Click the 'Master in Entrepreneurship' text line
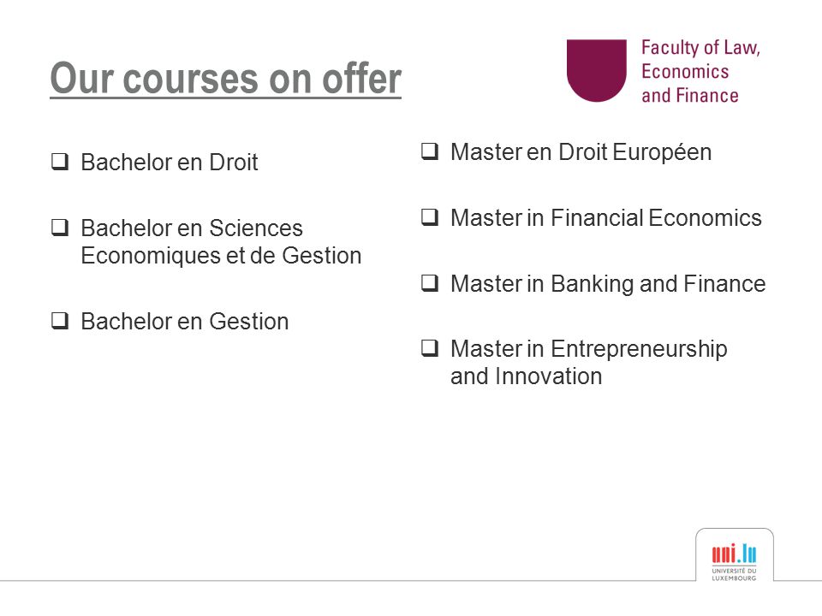 (589, 349)
